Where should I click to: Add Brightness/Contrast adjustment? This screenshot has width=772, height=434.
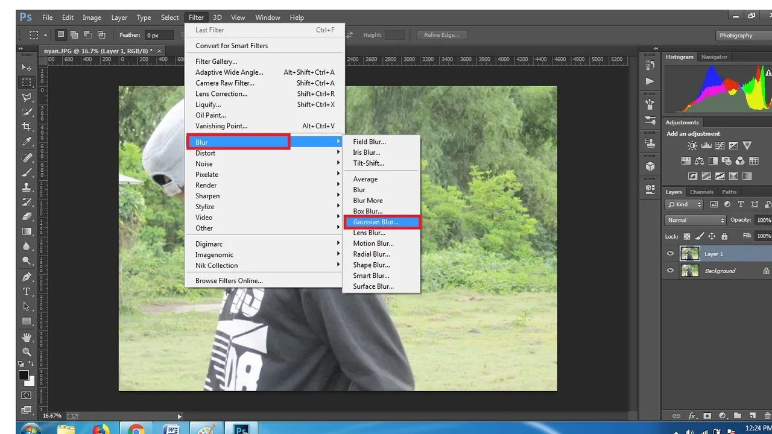tap(692, 145)
